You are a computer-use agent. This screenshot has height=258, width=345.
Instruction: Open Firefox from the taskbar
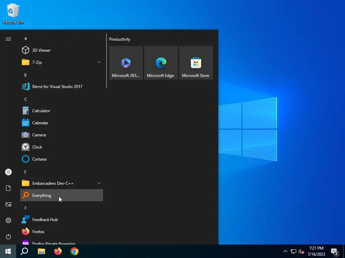[58, 251]
